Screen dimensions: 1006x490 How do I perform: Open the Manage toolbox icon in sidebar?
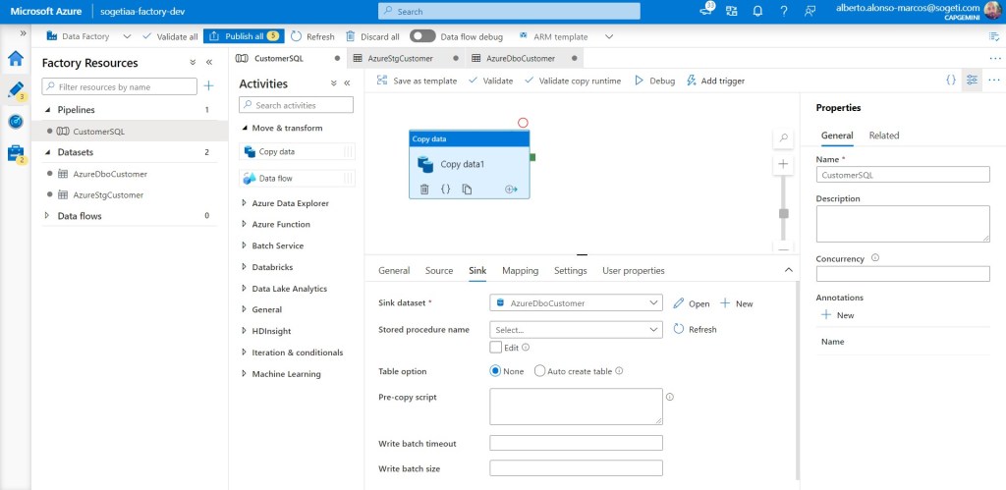click(x=16, y=153)
